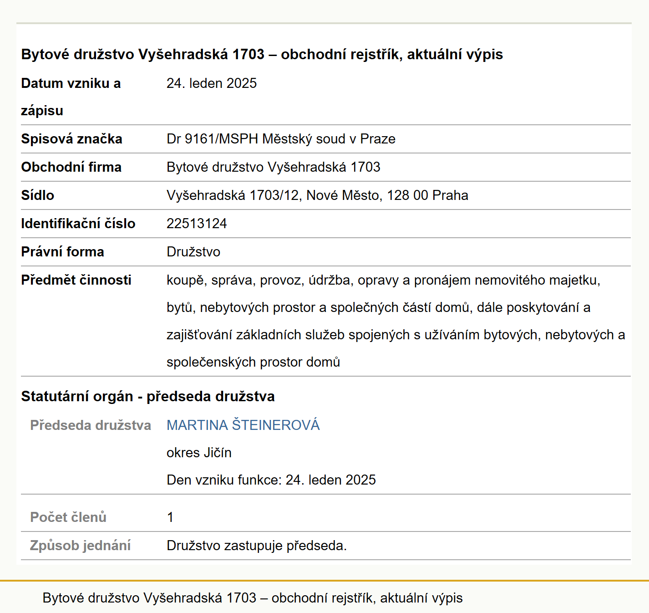
Task: Click the 'Statutární orgán - předseda družstva' heading
Action: point(148,396)
